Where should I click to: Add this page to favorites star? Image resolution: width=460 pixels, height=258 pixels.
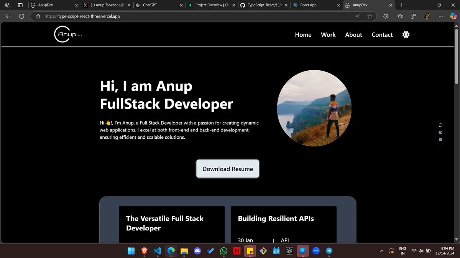point(370,16)
